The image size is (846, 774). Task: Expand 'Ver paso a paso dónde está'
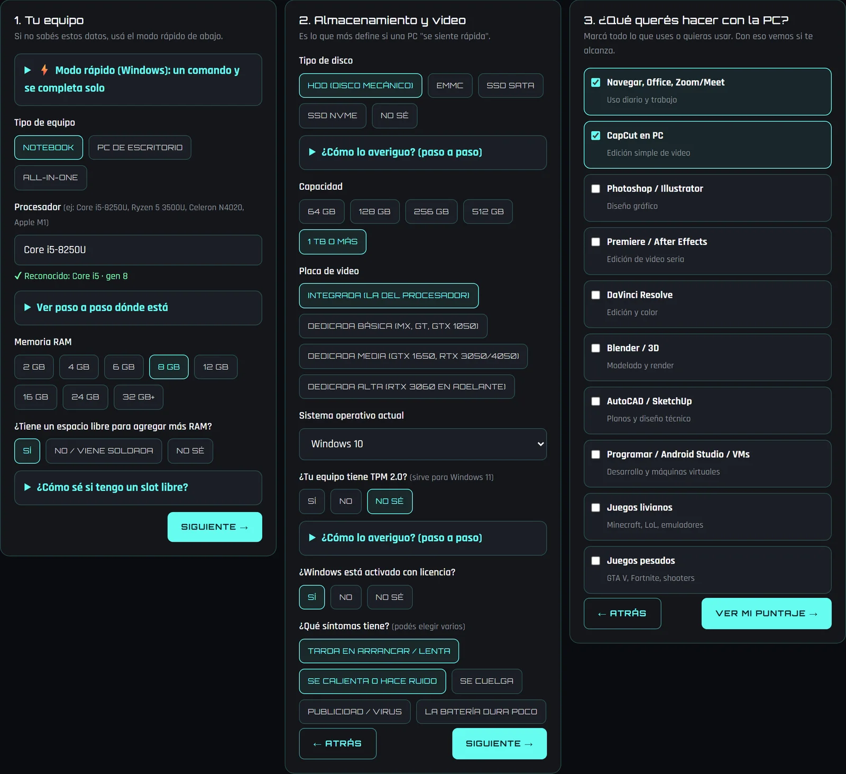(138, 307)
